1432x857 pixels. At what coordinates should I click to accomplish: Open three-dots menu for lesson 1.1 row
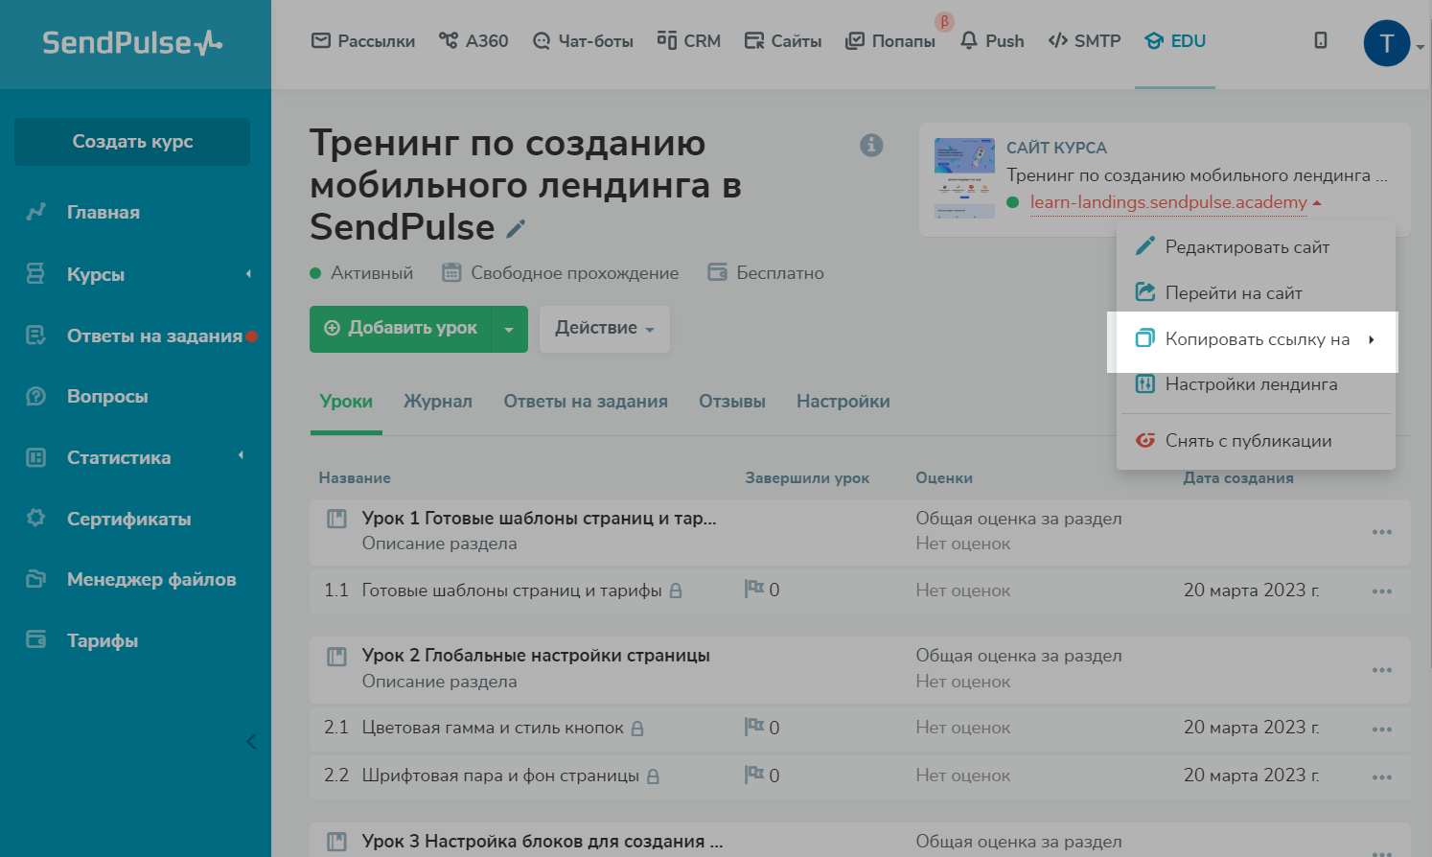1381,591
